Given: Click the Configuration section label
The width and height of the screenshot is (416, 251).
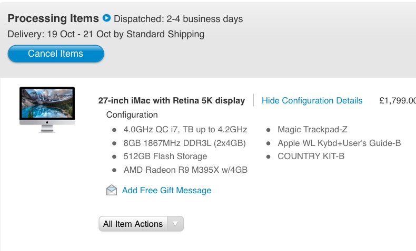Looking at the screenshot, I should [132, 114].
